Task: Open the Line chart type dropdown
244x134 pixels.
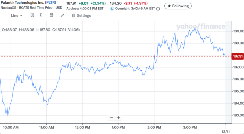Action: click(x=16, y=16)
